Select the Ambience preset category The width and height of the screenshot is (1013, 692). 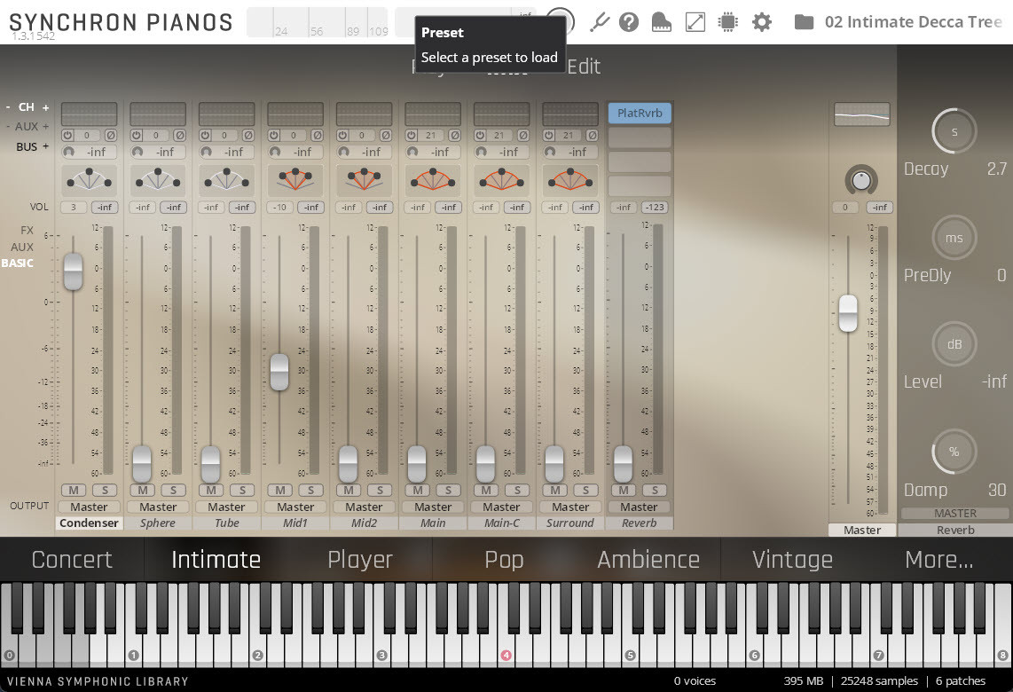(x=648, y=559)
